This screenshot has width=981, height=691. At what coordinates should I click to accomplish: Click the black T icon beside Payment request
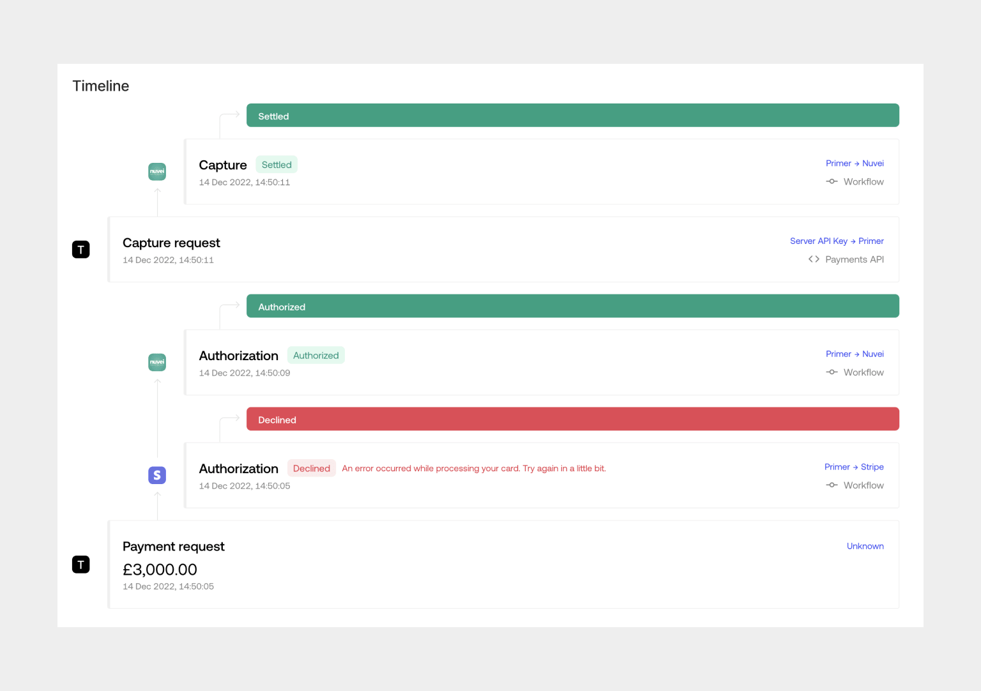pyautogui.click(x=80, y=565)
